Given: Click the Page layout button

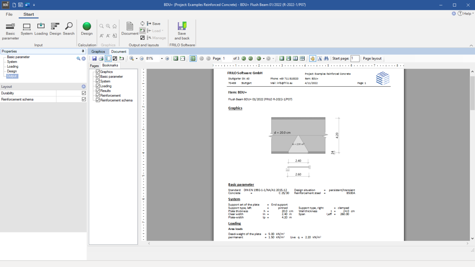Looking at the screenshot, I should coord(372,58).
